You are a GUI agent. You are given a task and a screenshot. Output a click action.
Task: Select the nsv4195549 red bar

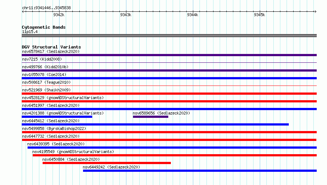tap(175, 155)
